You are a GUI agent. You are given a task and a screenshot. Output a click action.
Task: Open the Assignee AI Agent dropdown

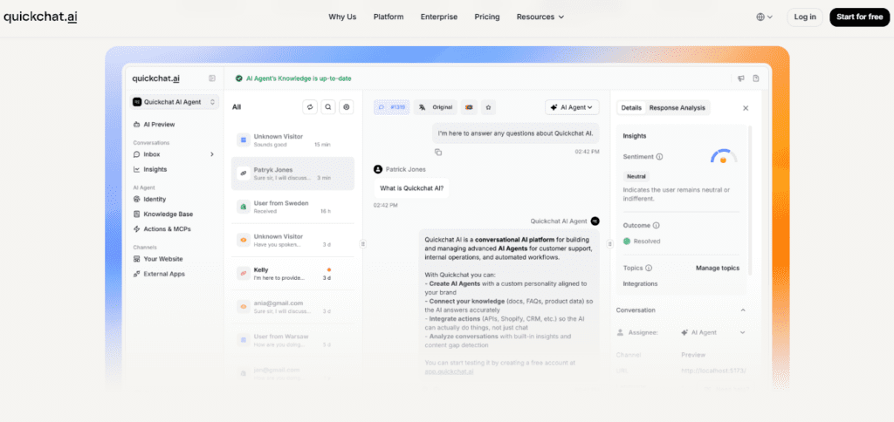pos(712,332)
